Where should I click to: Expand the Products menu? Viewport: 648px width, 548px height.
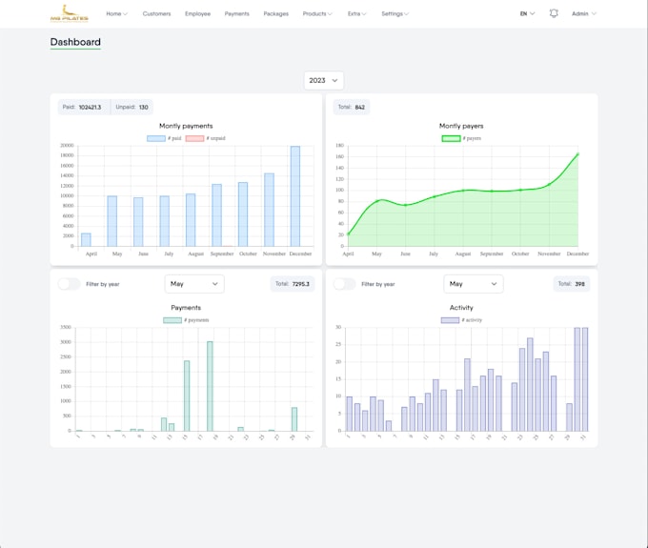click(x=317, y=13)
